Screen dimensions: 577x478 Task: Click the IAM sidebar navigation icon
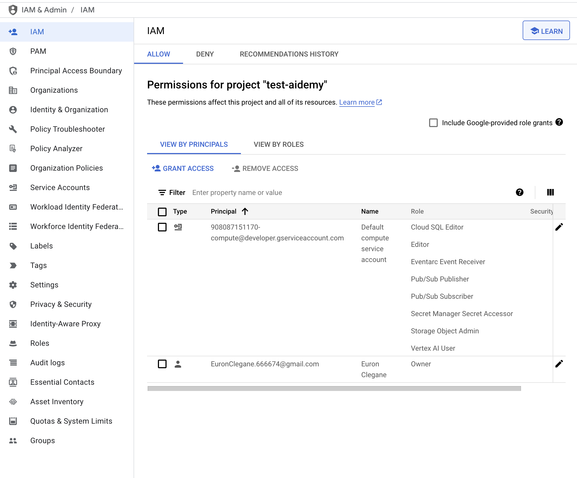point(13,31)
